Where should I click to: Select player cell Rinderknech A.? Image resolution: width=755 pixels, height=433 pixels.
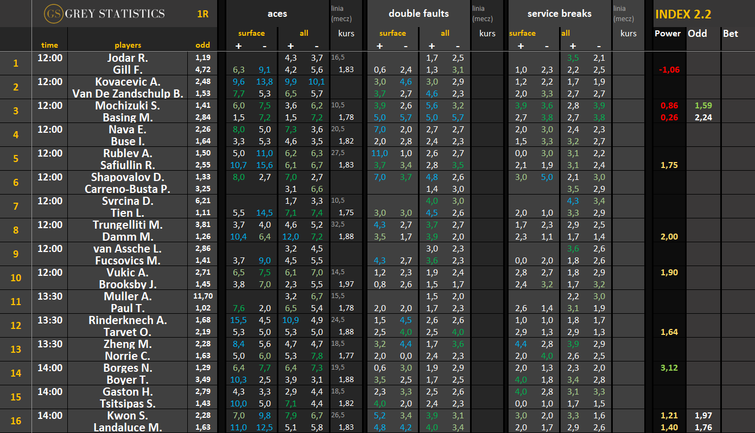tap(128, 320)
